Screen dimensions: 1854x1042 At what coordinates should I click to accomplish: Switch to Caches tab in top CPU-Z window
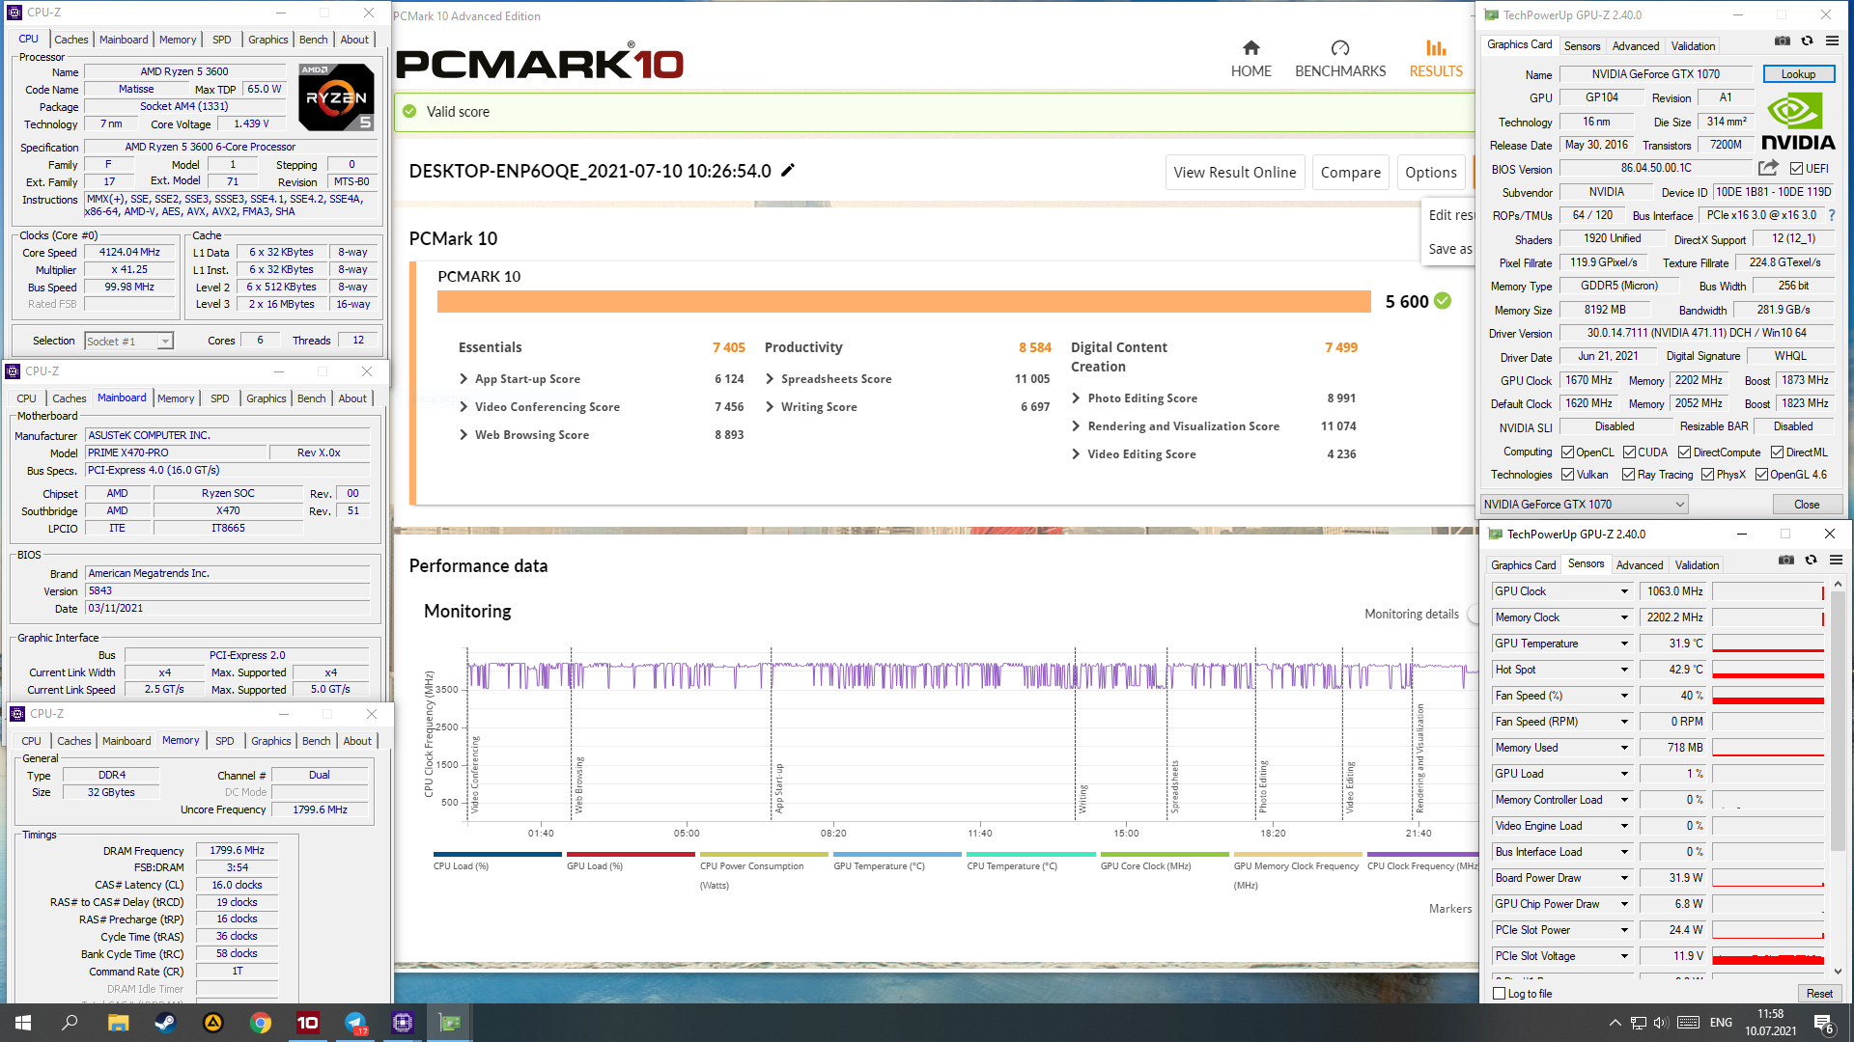(x=70, y=40)
